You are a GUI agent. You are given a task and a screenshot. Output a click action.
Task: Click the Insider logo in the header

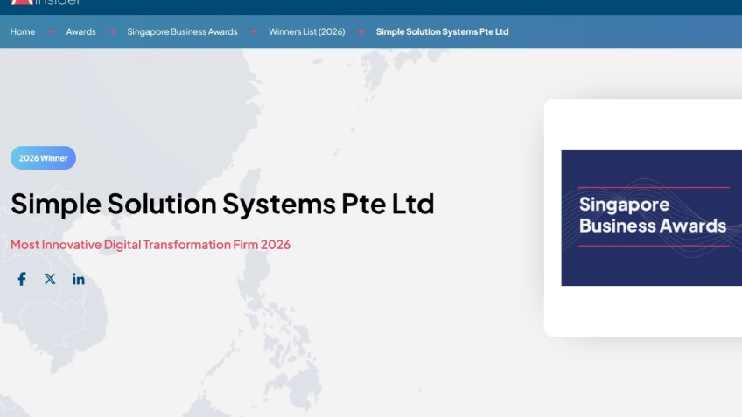tap(22, 3)
